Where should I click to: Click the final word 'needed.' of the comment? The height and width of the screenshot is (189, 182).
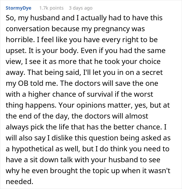click(19, 181)
